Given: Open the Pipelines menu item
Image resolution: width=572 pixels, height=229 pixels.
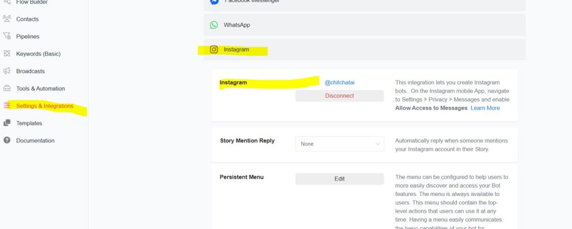Looking at the screenshot, I should (28, 36).
